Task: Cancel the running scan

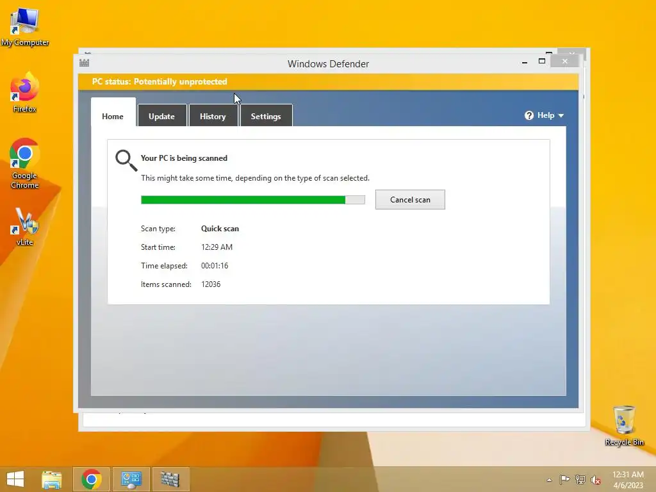Action: pyautogui.click(x=410, y=200)
